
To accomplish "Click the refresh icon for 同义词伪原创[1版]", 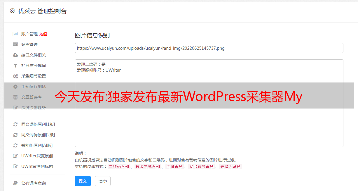I will (15, 124).
